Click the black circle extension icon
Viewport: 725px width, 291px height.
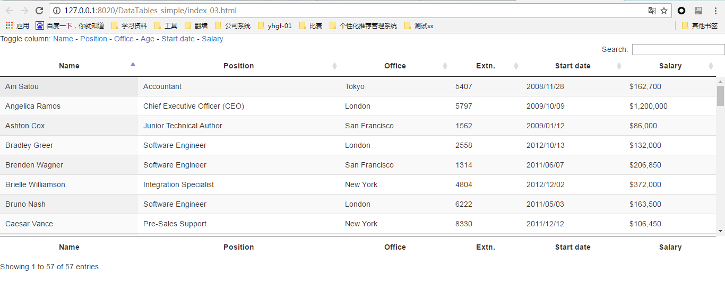point(681,11)
